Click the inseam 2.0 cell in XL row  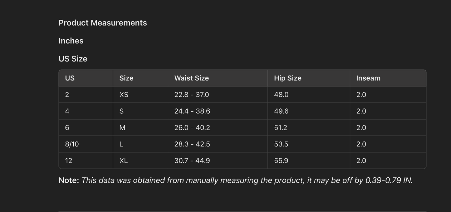pos(361,161)
